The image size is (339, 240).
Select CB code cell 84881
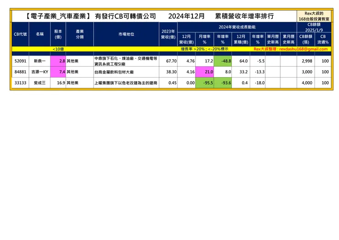pyautogui.click(x=20, y=72)
